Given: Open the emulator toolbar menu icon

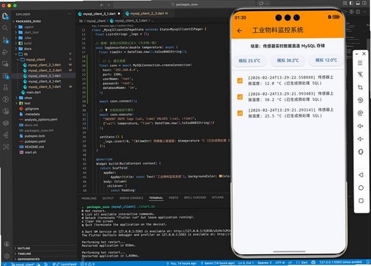Looking at the screenshot, I should 360,62.
